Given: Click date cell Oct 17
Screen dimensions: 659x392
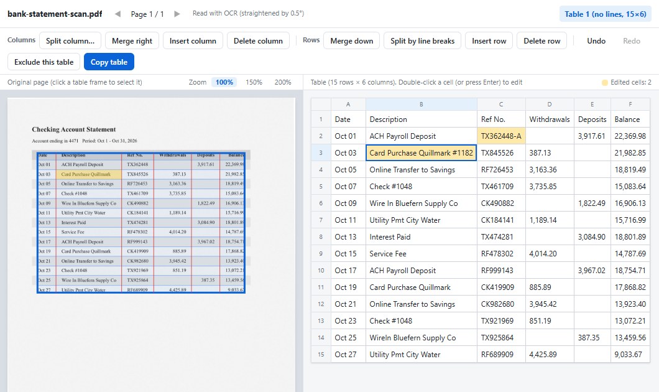Looking at the screenshot, I should point(348,271).
